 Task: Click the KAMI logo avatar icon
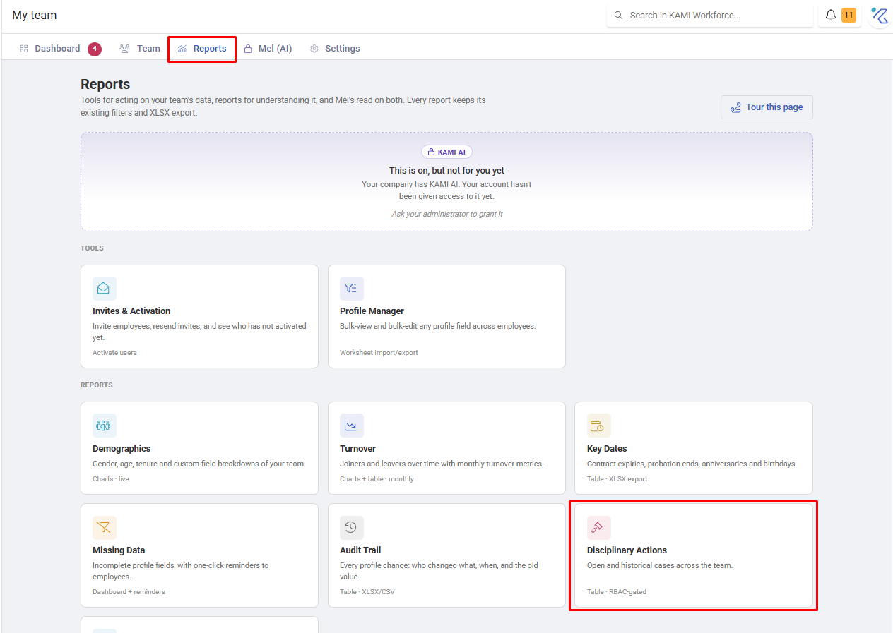880,16
